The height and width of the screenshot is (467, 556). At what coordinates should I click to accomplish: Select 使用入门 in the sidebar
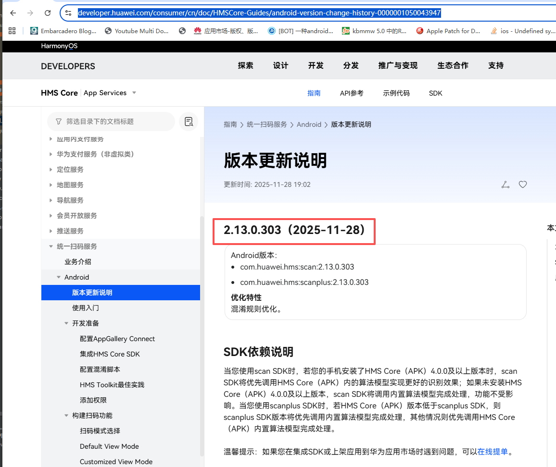tap(86, 308)
